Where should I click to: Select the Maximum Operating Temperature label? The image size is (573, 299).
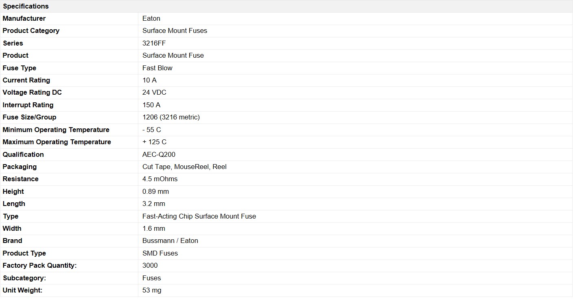point(57,142)
